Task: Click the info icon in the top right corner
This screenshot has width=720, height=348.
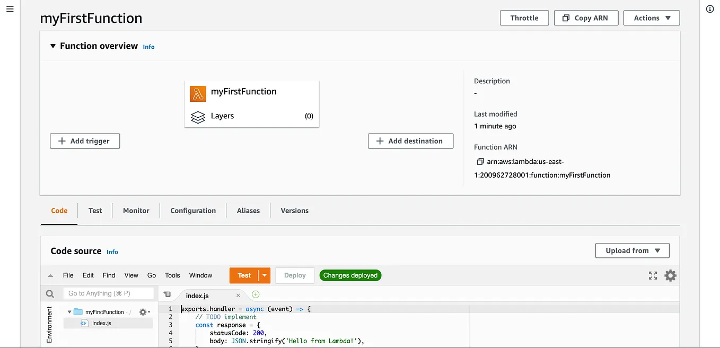Action: point(709,8)
